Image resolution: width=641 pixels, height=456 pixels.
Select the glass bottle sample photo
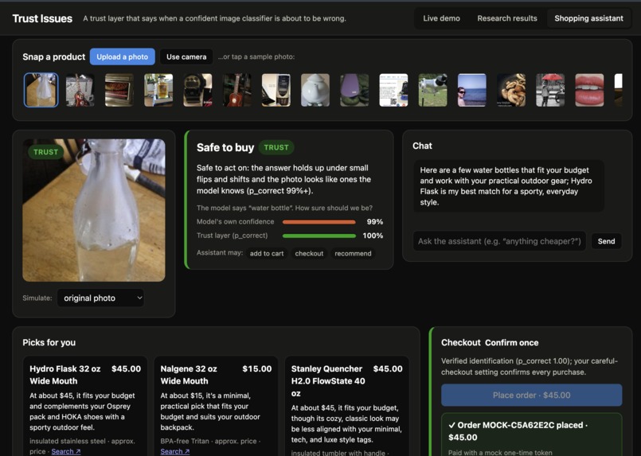[x=41, y=90]
